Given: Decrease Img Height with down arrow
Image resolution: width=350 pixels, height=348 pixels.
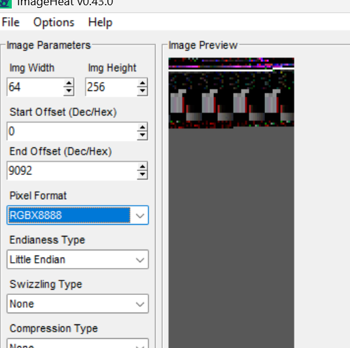Looking at the screenshot, I should point(143,91).
